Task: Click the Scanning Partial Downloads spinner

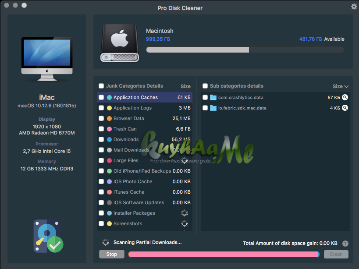Action: point(106,242)
